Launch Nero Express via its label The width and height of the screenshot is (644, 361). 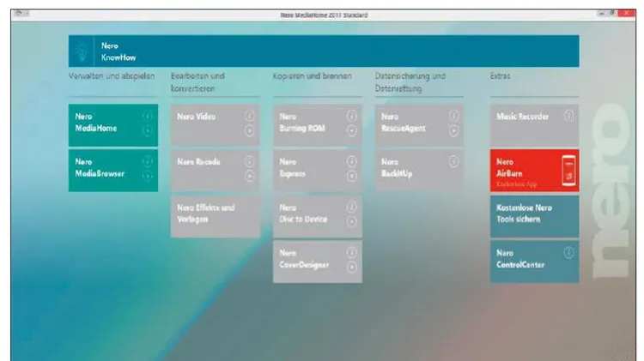pos(293,168)
